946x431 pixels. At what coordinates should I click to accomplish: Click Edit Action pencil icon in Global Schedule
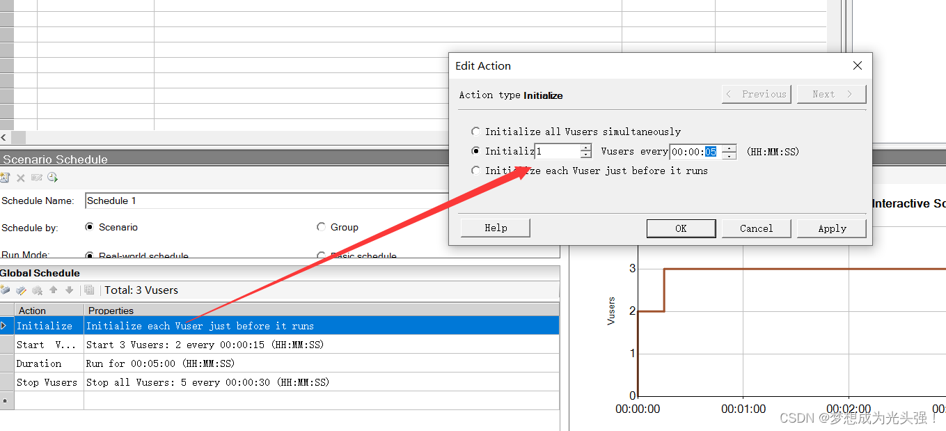(22, 290)
